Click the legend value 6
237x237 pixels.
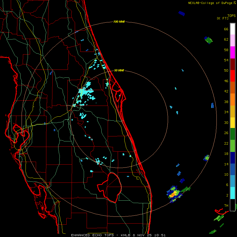[x=227, y=185]
